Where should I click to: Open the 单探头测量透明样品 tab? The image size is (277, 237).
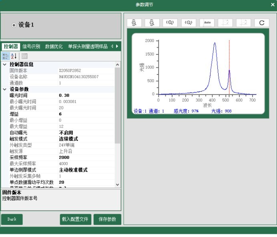(88, 46)
